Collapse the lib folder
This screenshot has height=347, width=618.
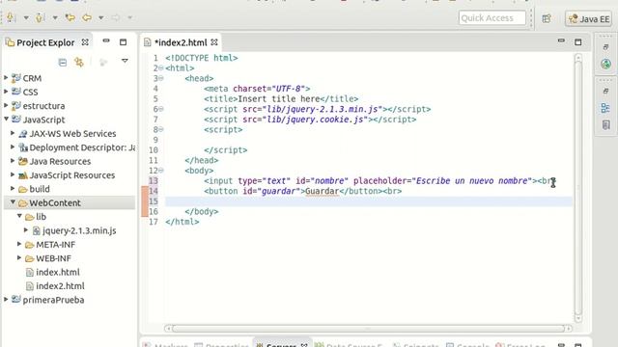19,216
